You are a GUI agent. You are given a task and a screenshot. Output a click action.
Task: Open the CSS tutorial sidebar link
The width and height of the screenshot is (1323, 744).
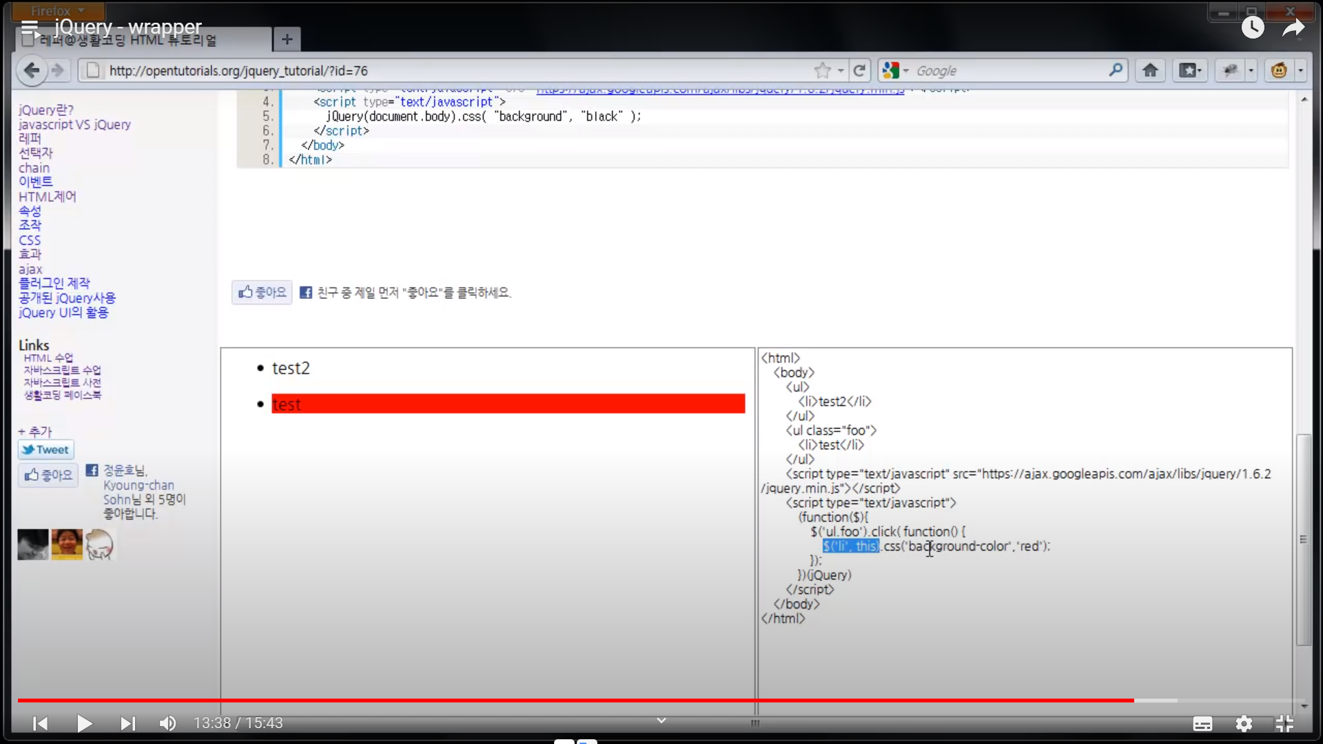click(30, 240)
